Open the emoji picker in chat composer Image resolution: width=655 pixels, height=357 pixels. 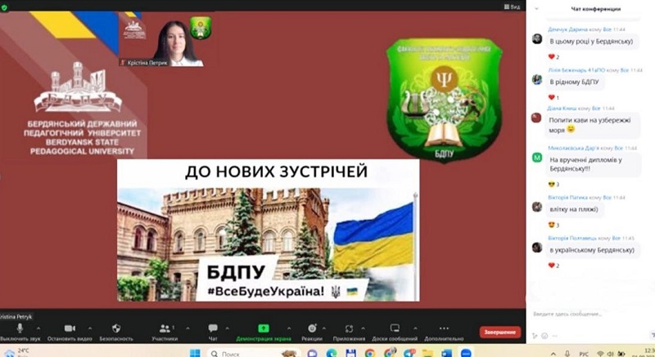(x=544, y=336)
